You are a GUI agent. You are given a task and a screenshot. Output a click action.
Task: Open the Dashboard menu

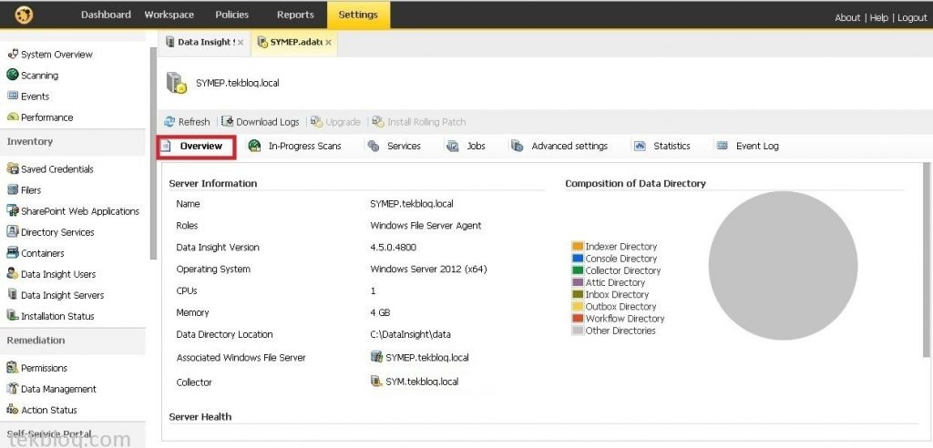pyautogui.click(x=106, y=15)
